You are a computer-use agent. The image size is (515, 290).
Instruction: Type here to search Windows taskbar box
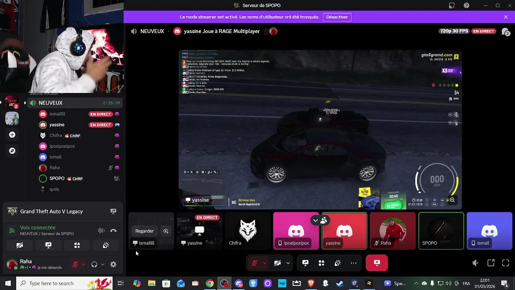click(64, 284)
